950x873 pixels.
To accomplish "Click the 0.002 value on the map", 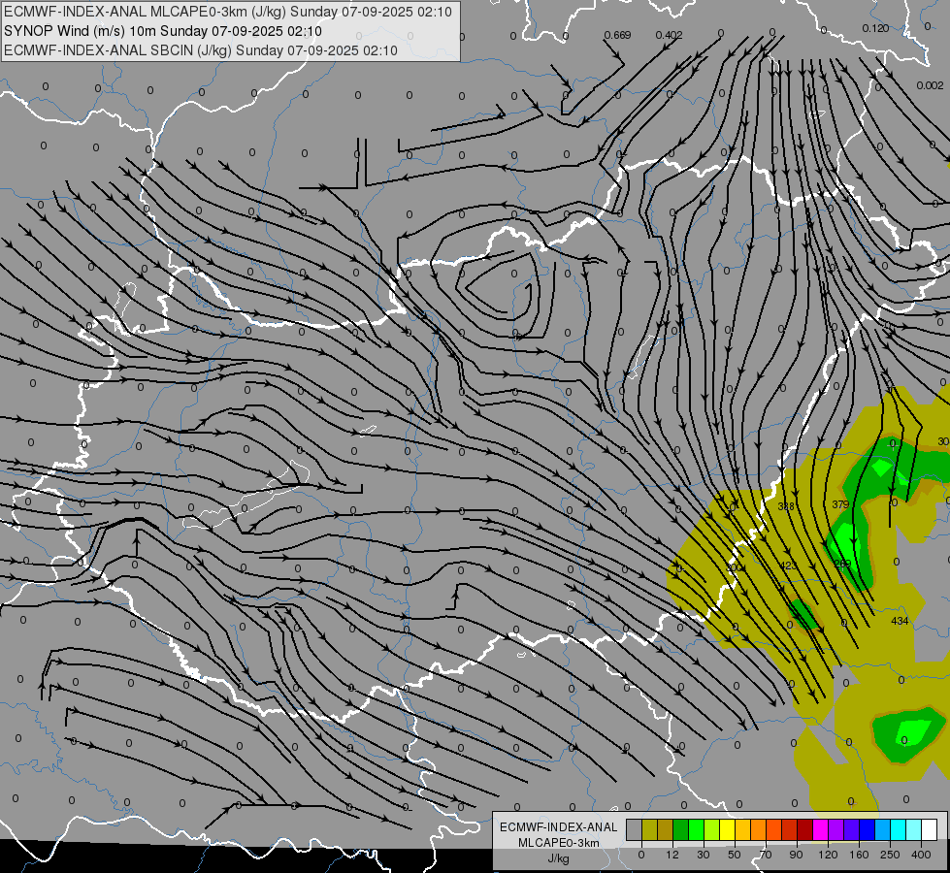I will coord(930,85).
